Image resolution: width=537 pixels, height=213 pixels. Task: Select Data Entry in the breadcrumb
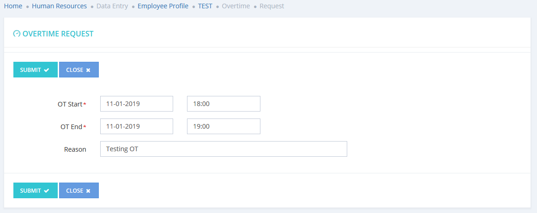[x=112, y=6]
